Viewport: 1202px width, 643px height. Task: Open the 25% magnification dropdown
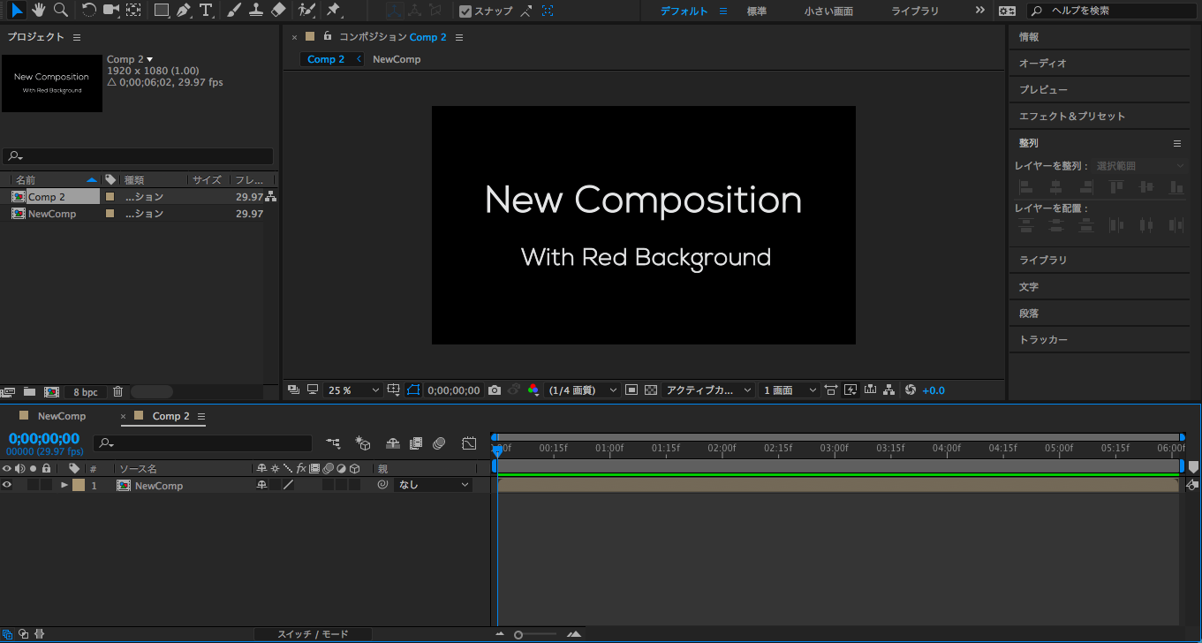(x=352, y=390)
